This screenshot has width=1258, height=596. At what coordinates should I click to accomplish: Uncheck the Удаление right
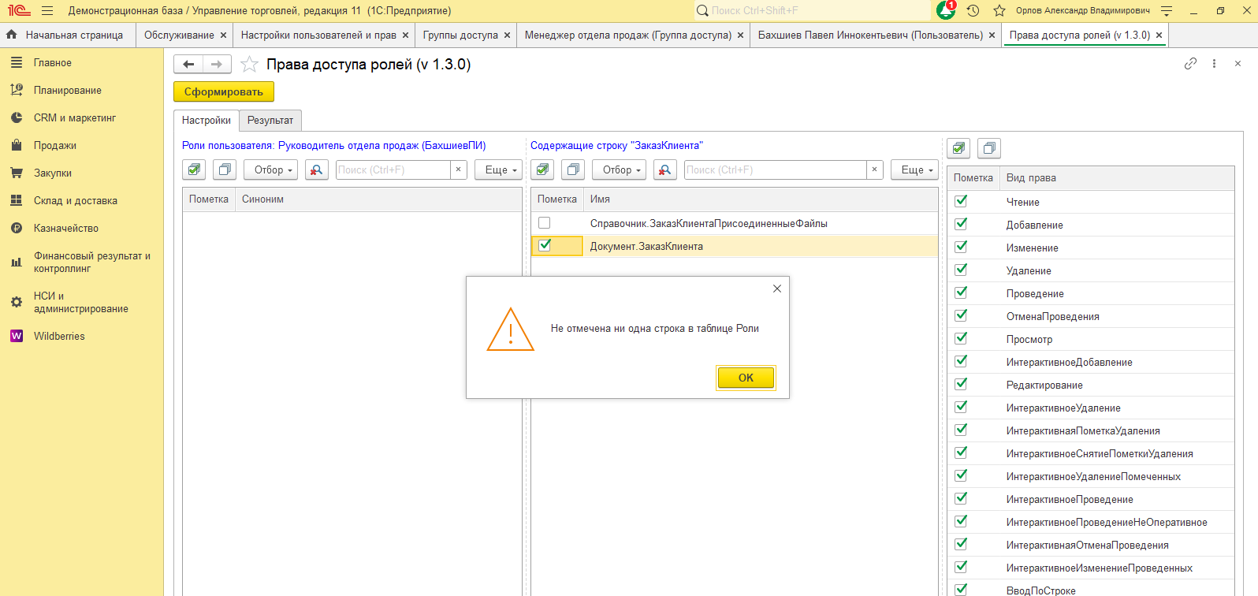[961, 270]
